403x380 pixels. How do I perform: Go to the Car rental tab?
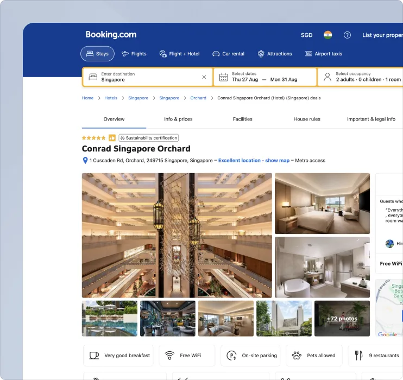pos(228,54)
